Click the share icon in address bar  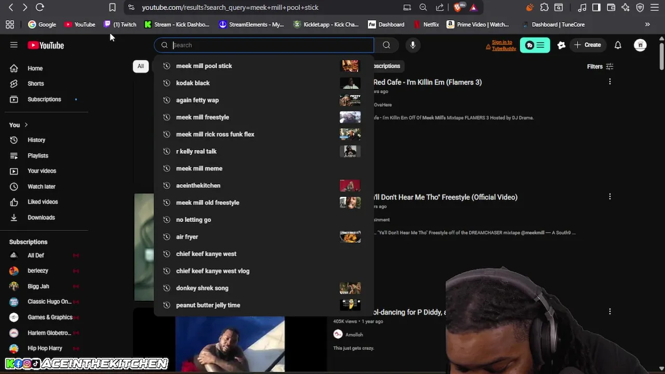pyautogui.click(x=440, y=7)
